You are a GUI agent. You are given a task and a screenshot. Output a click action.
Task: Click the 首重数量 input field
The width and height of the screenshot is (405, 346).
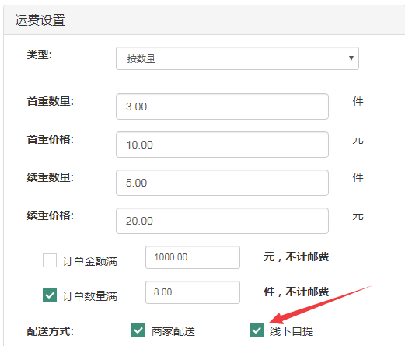[x=222, y=107]
